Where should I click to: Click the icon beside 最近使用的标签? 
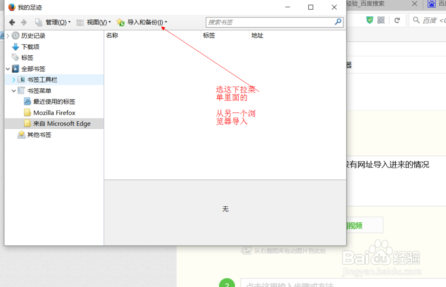coord(26,101)
